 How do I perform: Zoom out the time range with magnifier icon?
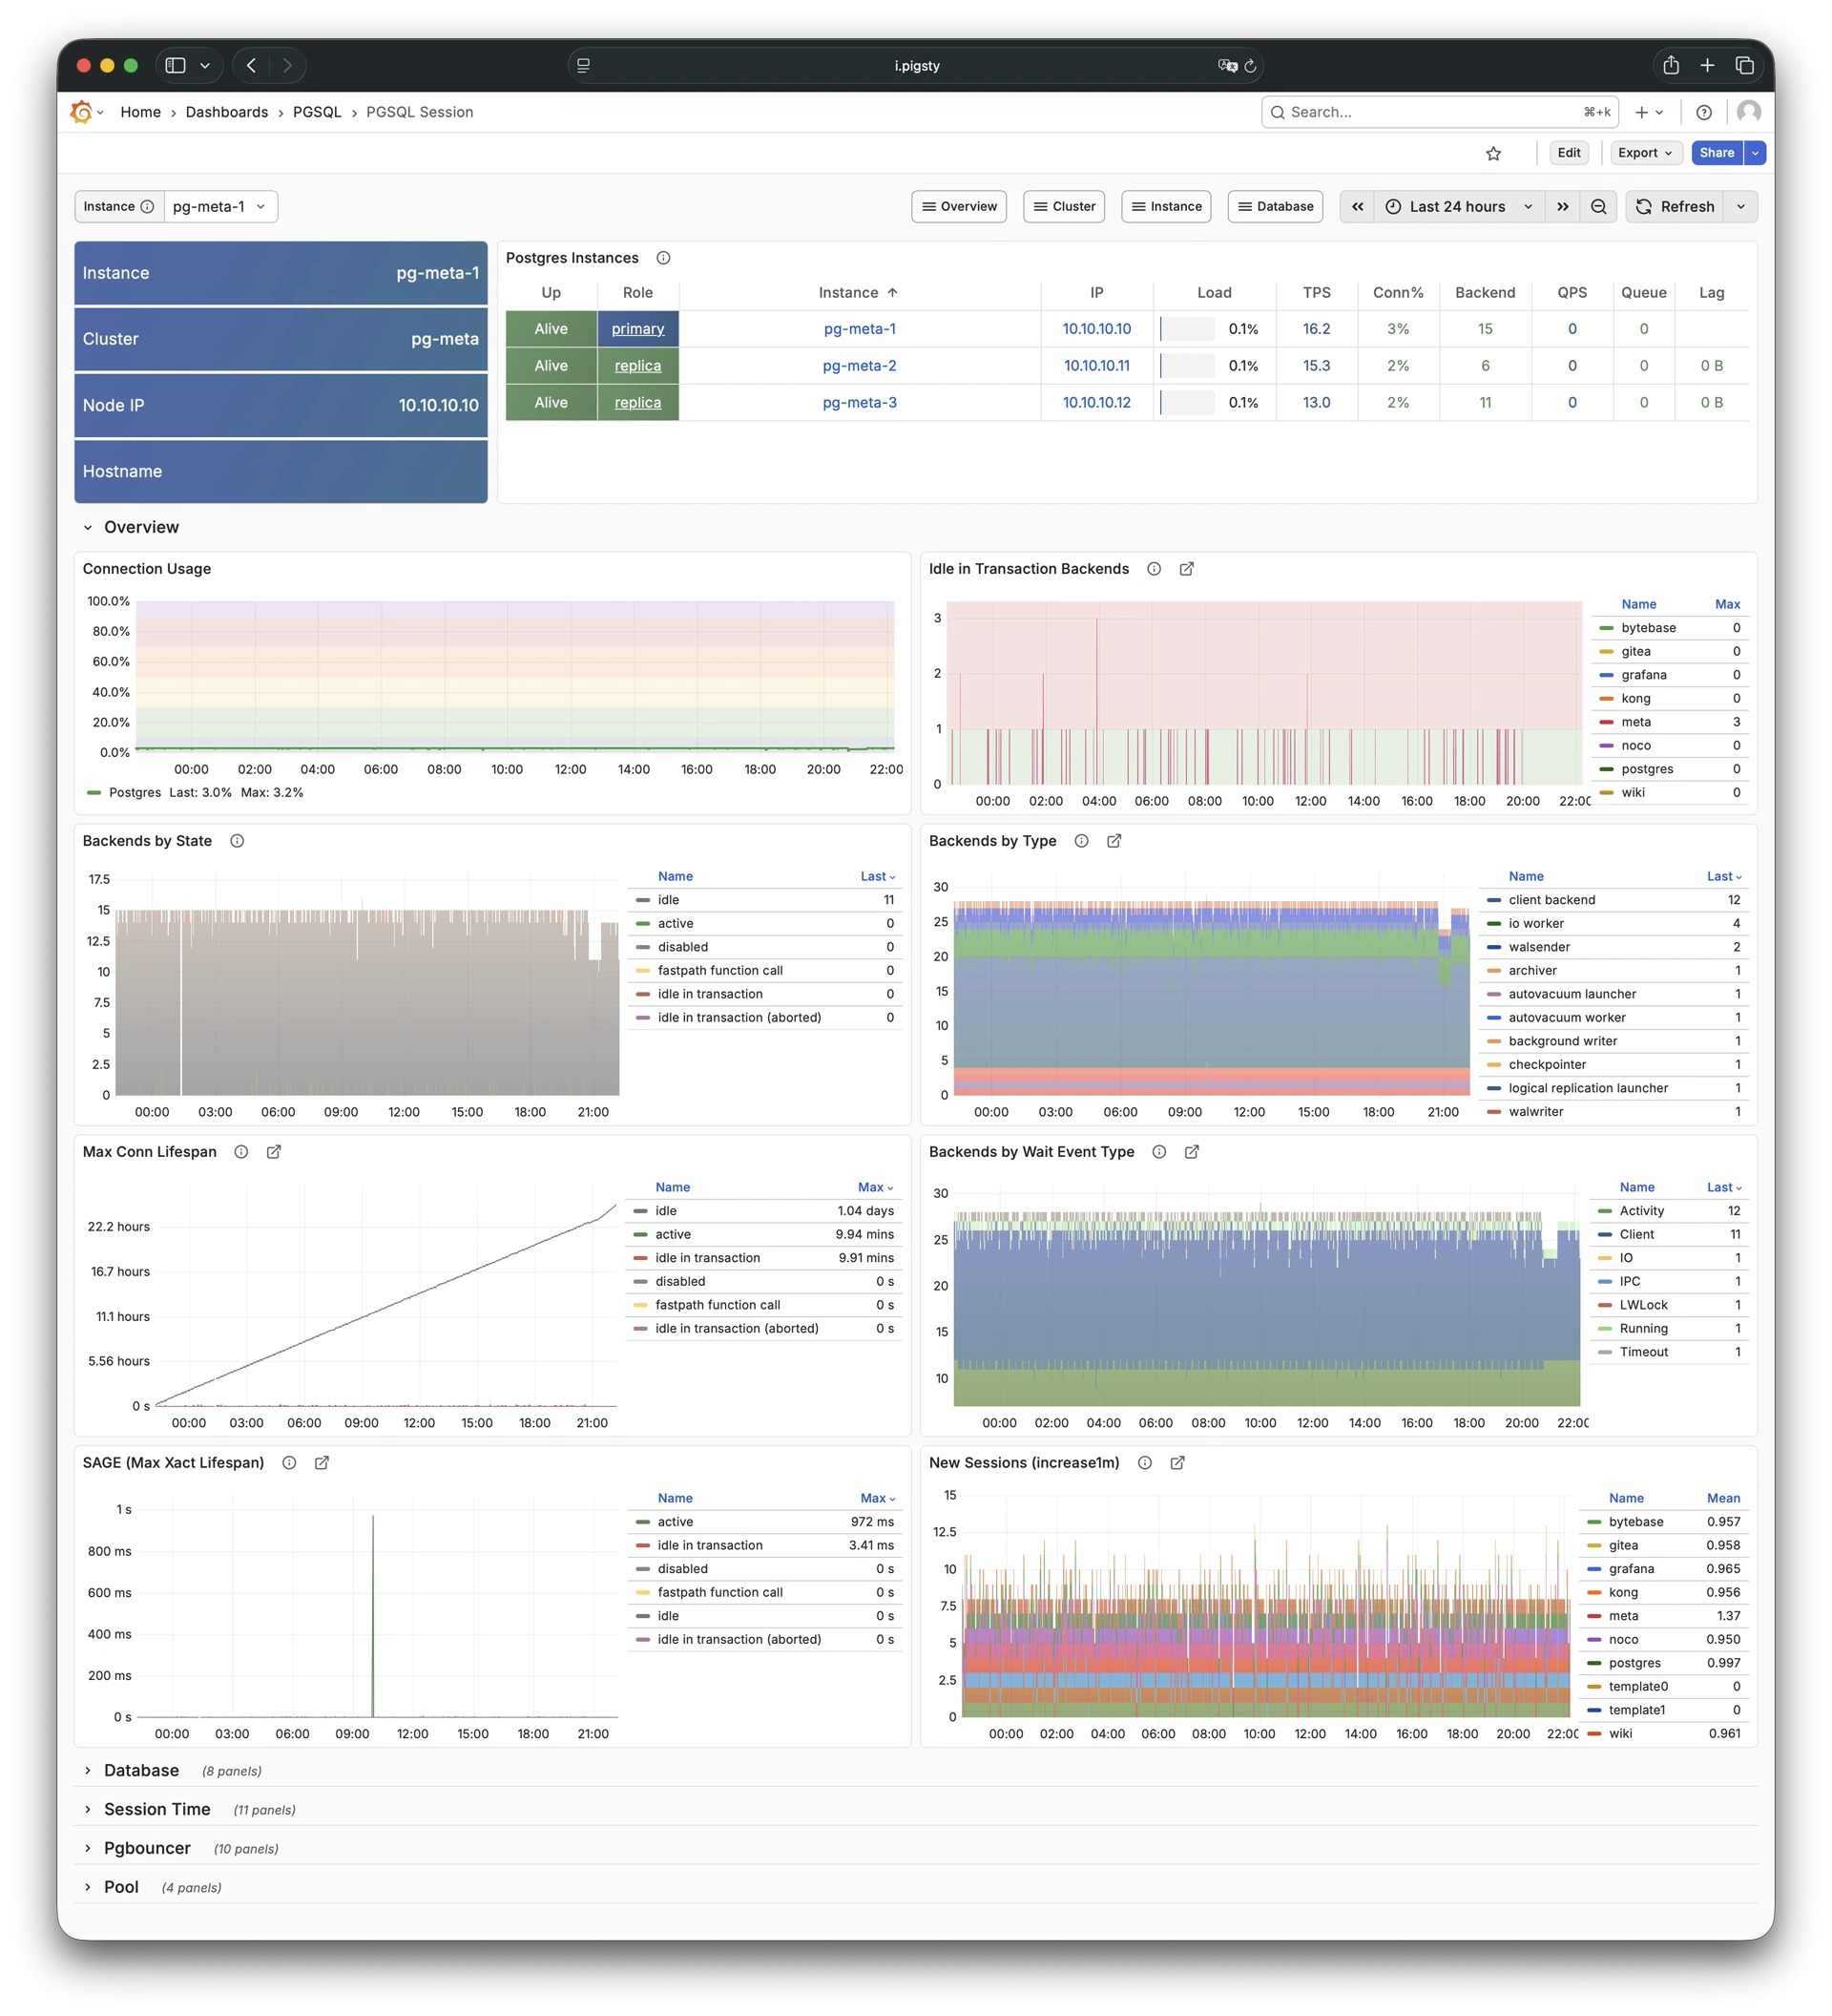(x=1598, y=206)
